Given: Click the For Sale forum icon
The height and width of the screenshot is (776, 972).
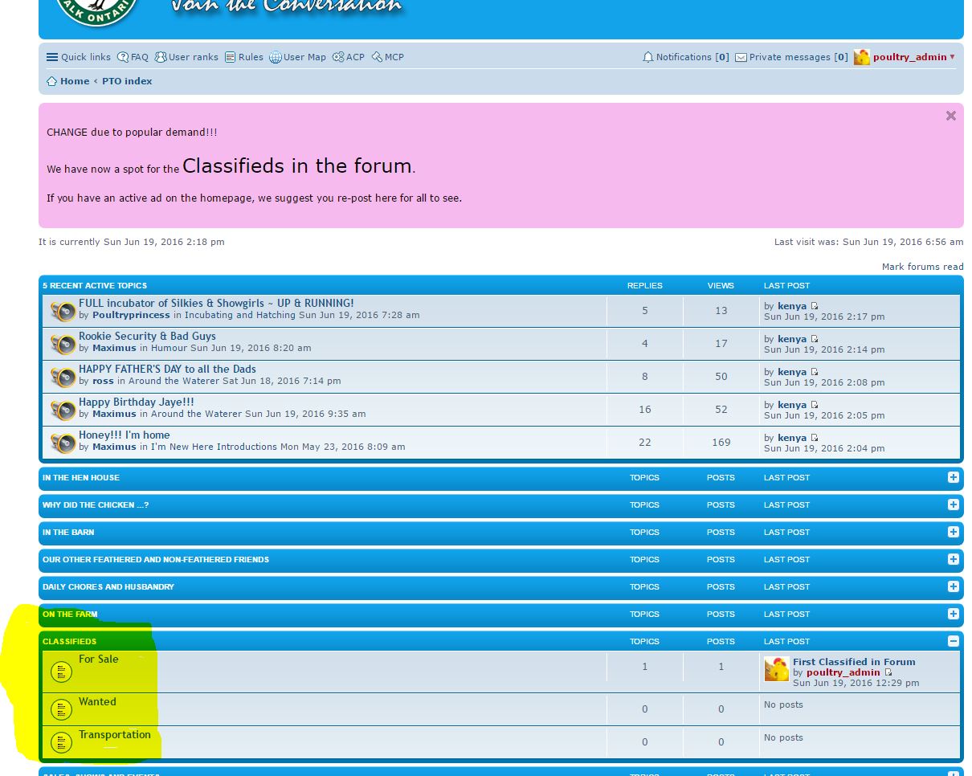Looking at the screenshot, I should pos(62,671).
